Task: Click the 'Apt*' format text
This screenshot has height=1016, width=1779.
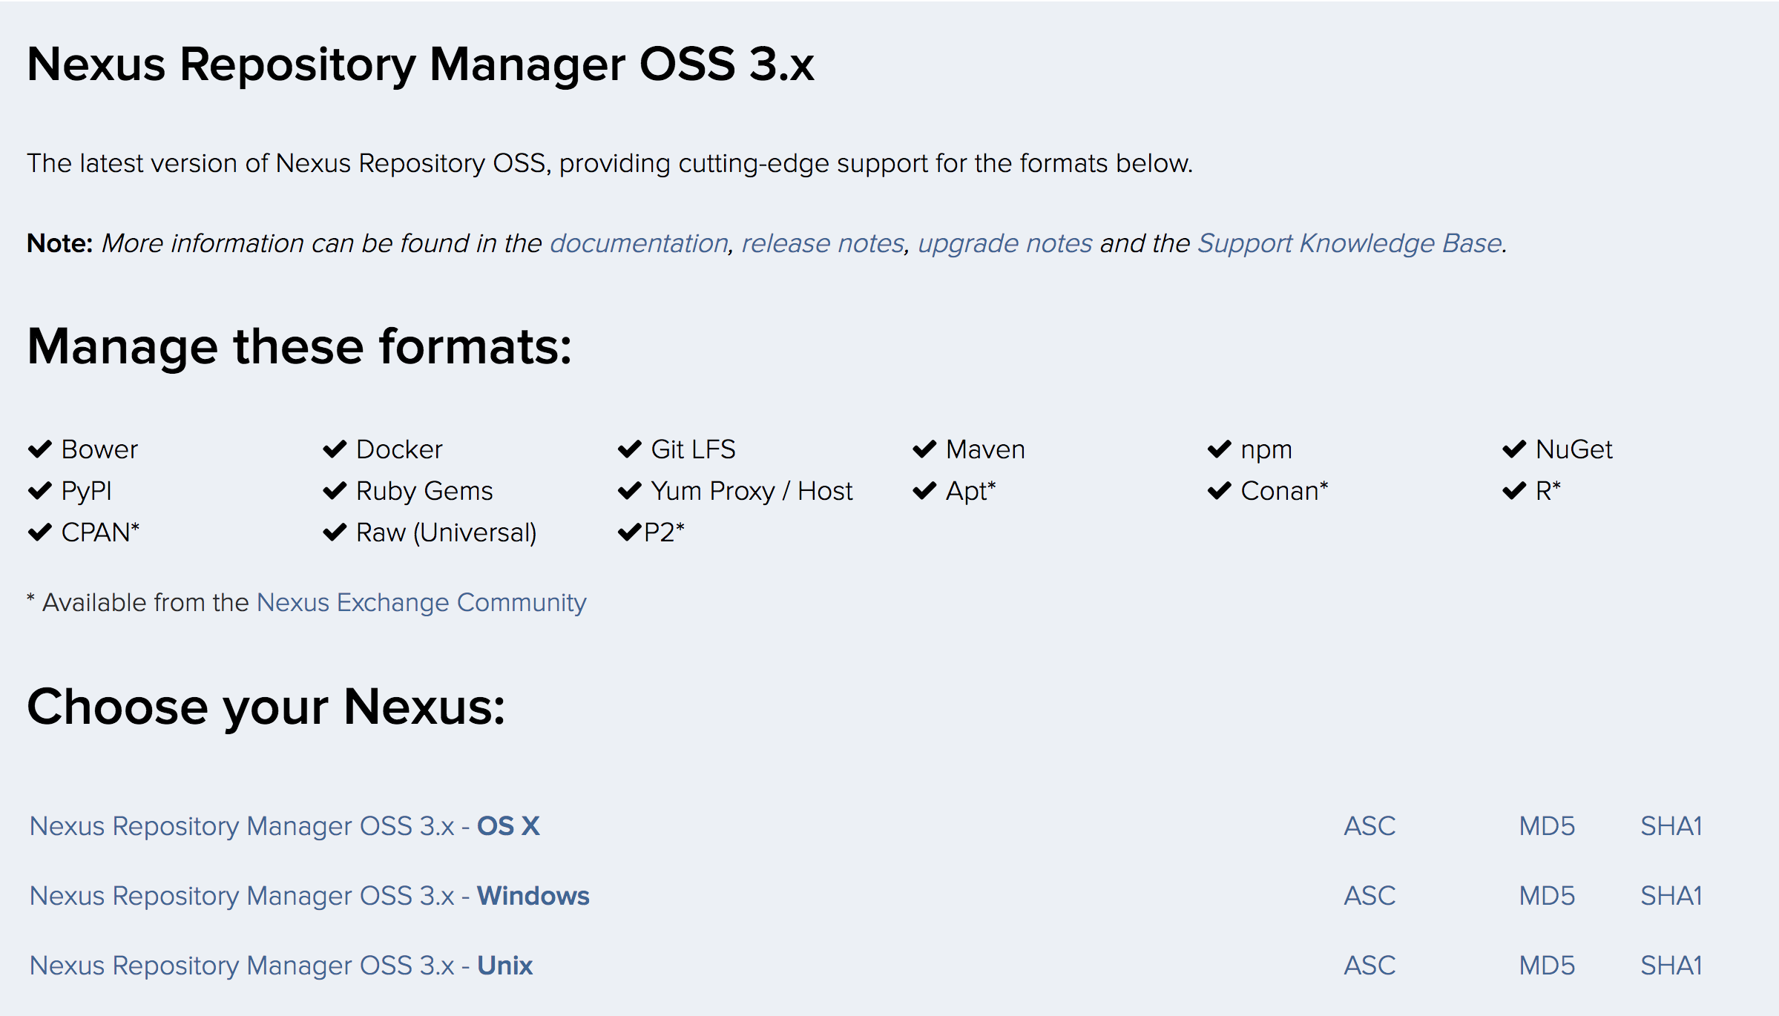Action: click(970, 491)
